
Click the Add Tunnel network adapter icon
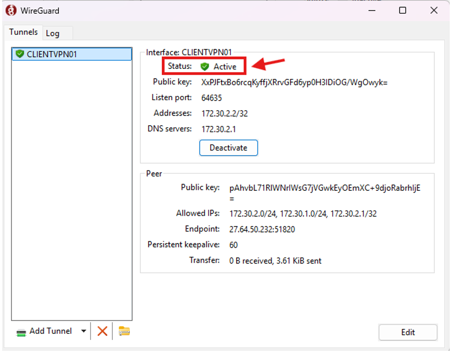(21, 333)
